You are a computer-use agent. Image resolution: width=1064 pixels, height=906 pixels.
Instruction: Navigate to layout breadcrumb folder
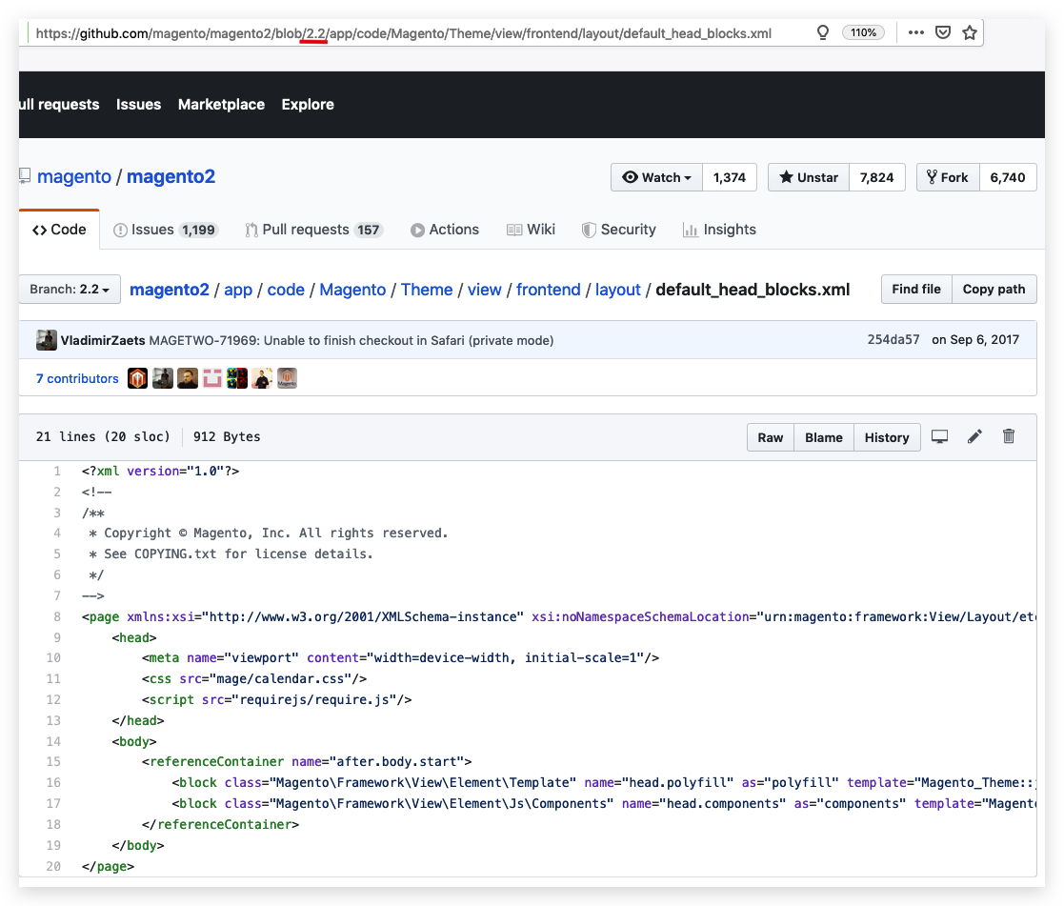coord(618,290)
